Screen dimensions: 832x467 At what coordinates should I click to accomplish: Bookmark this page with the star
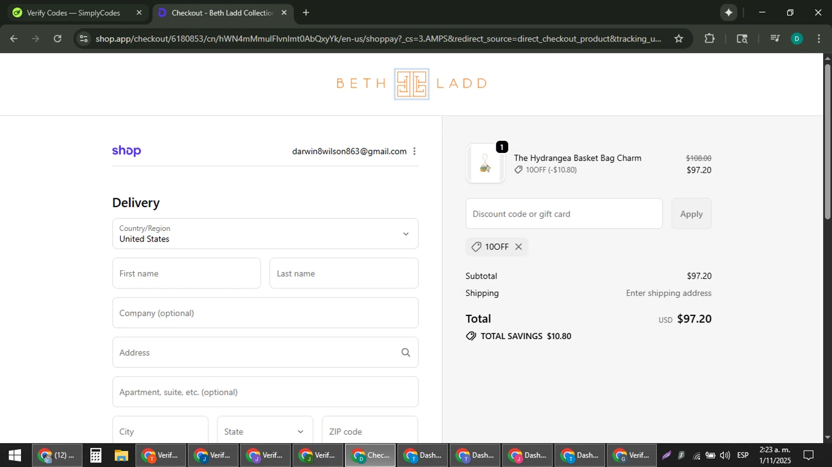(x=678, y=39)
